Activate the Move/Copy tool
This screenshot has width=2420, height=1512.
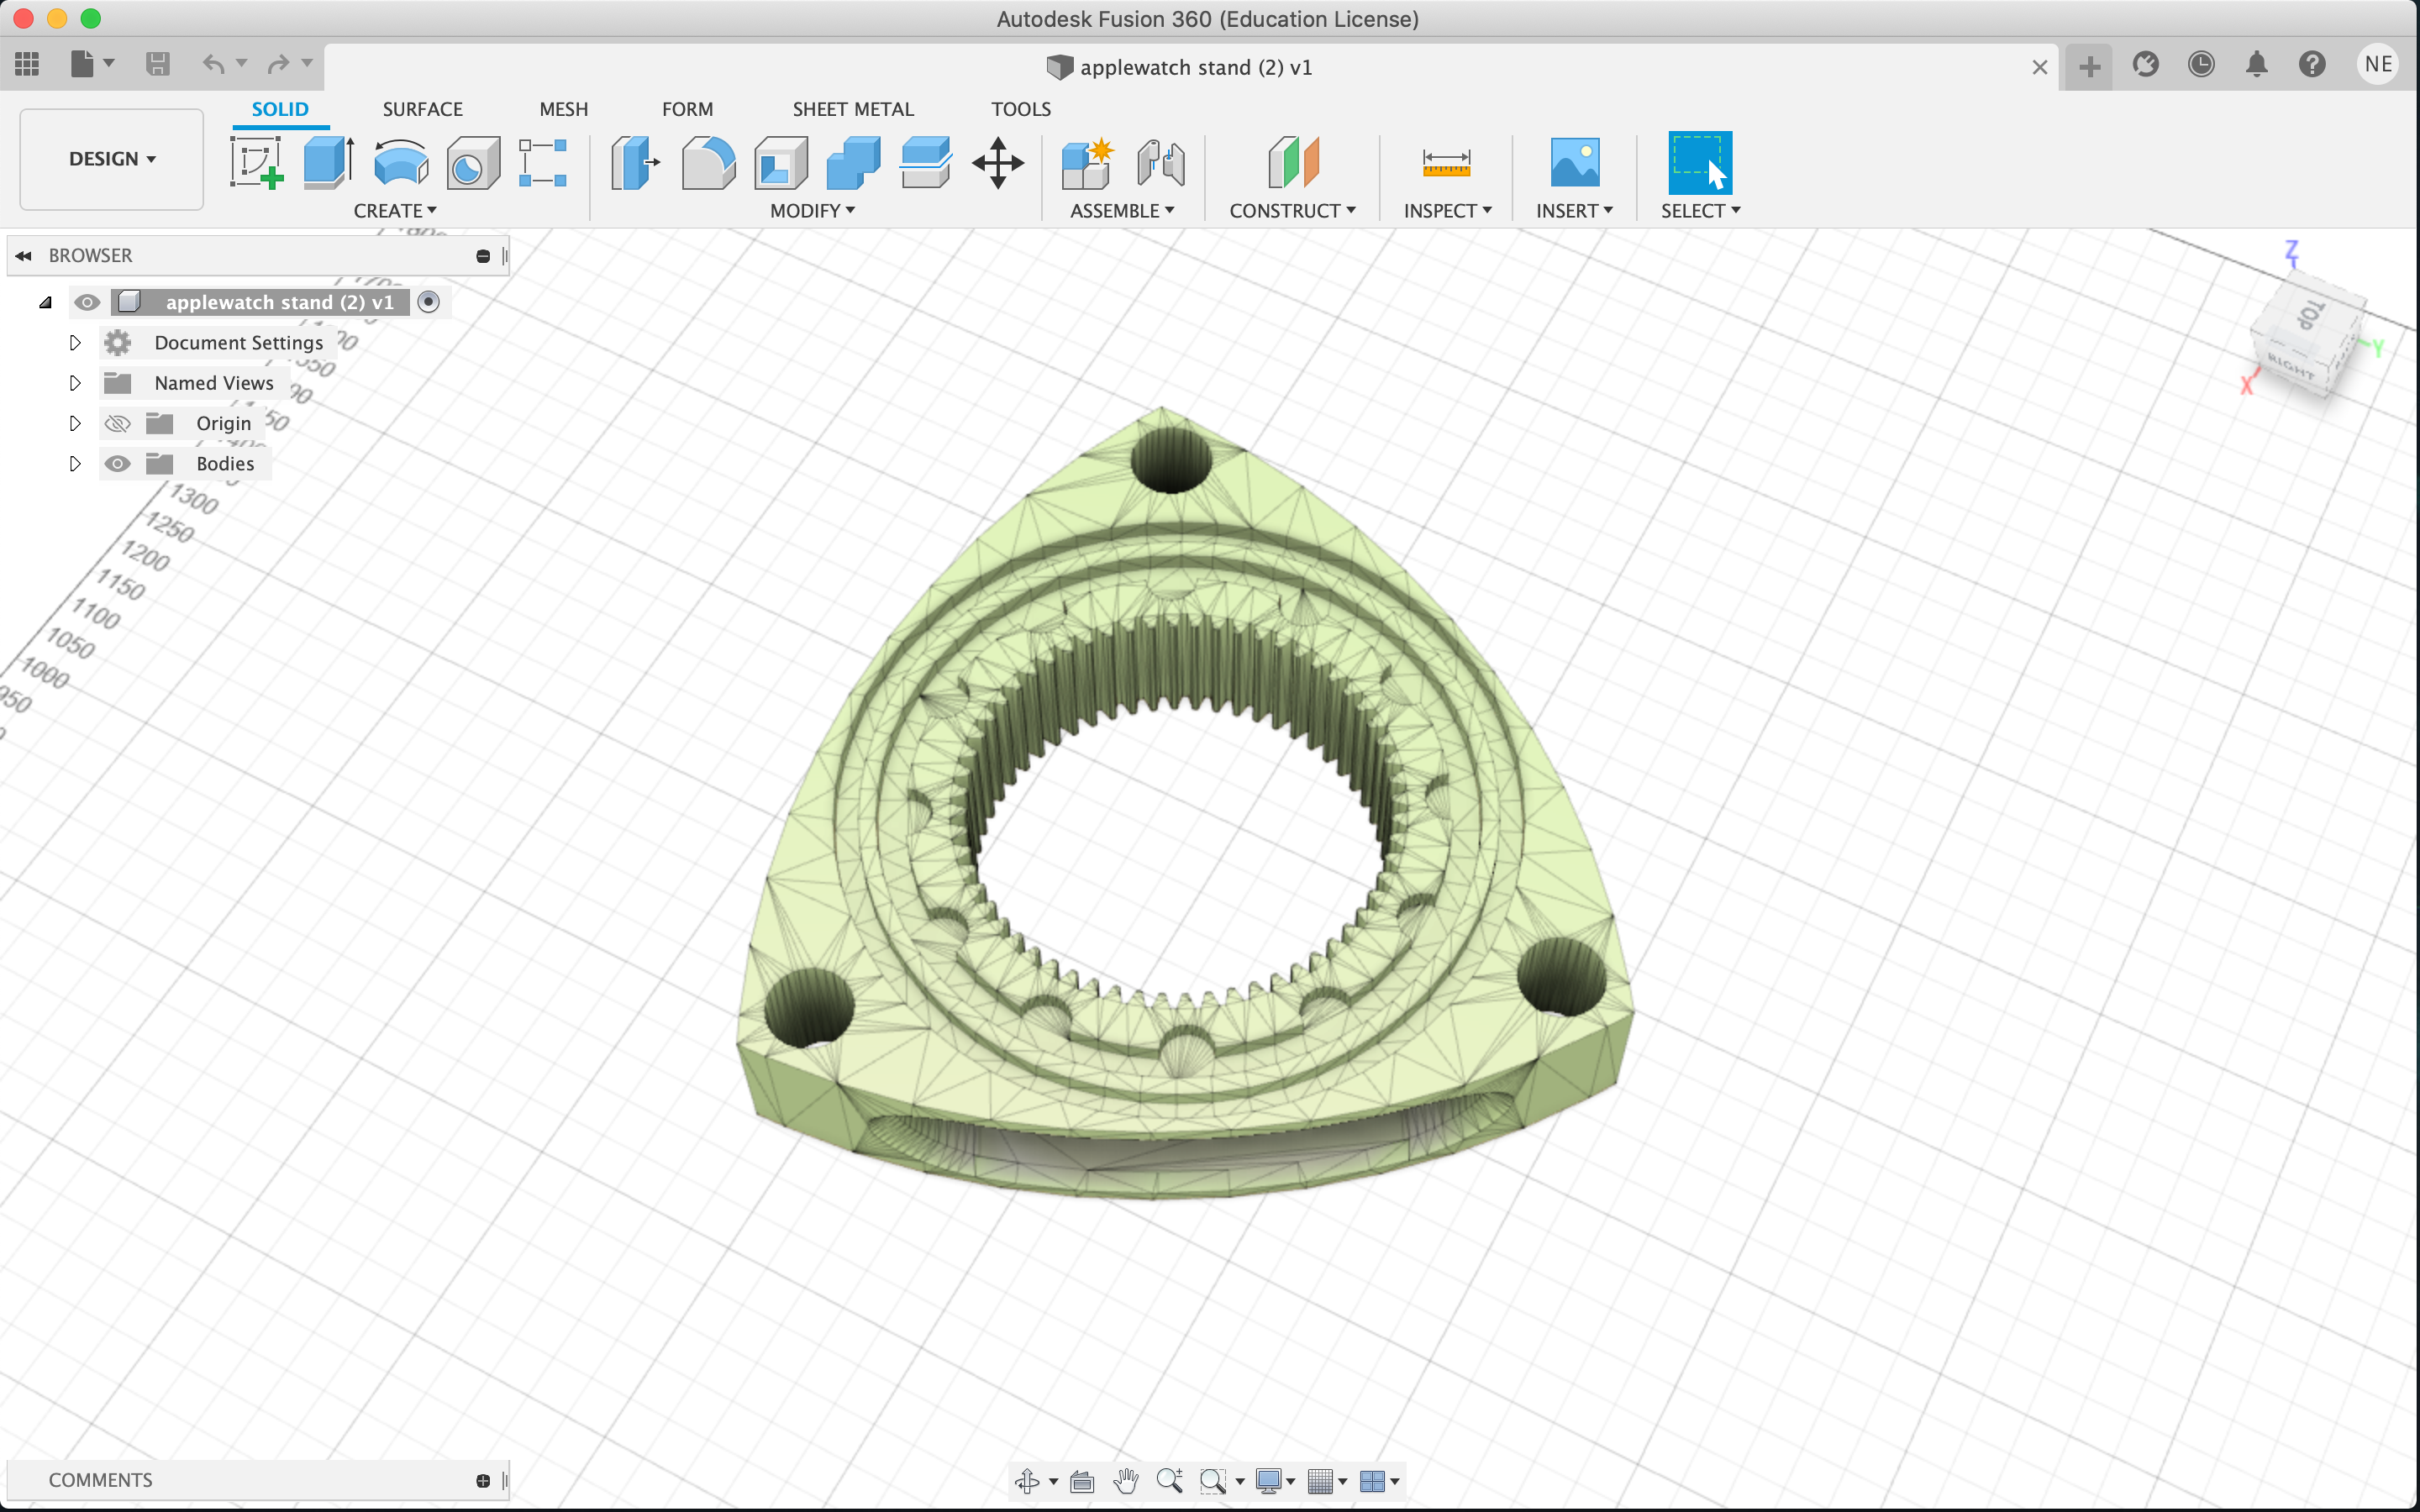pos(998,163)
